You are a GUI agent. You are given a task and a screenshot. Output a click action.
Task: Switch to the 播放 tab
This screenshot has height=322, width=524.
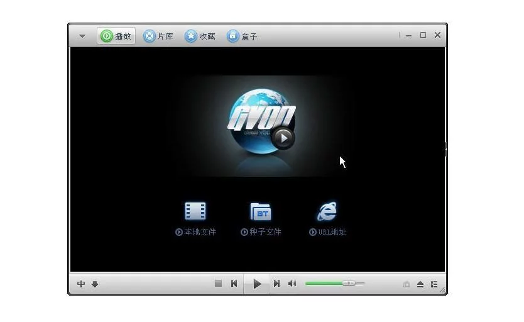coord(116,36)
